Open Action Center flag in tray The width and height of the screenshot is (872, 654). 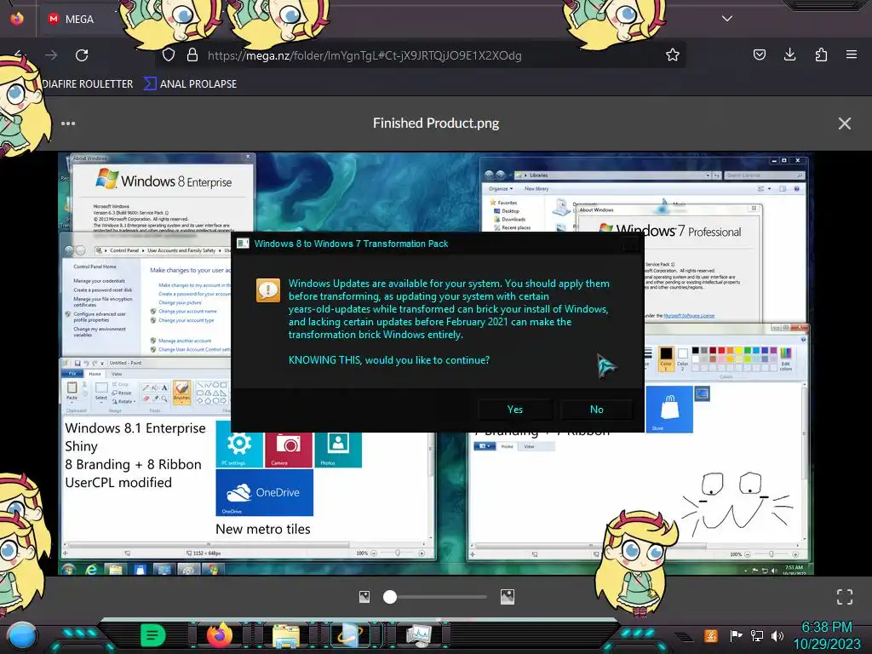coord(735,635)
